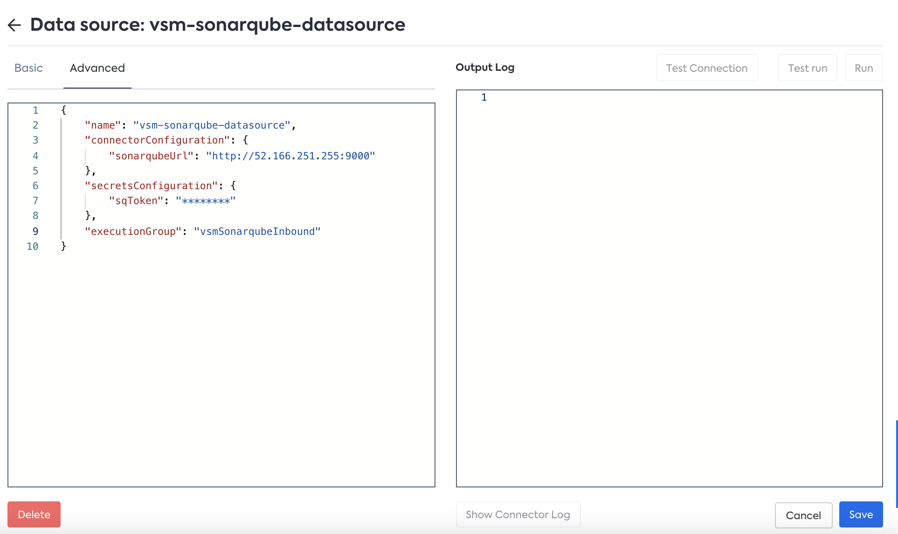Click the Test run button
This screenshot has width=898, height=534.
(x=808, y=68)
